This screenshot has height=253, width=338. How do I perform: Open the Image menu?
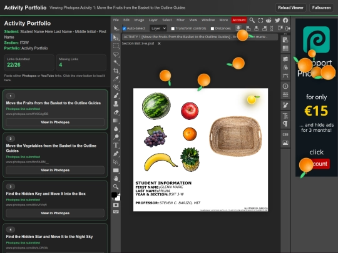(139, 20)
